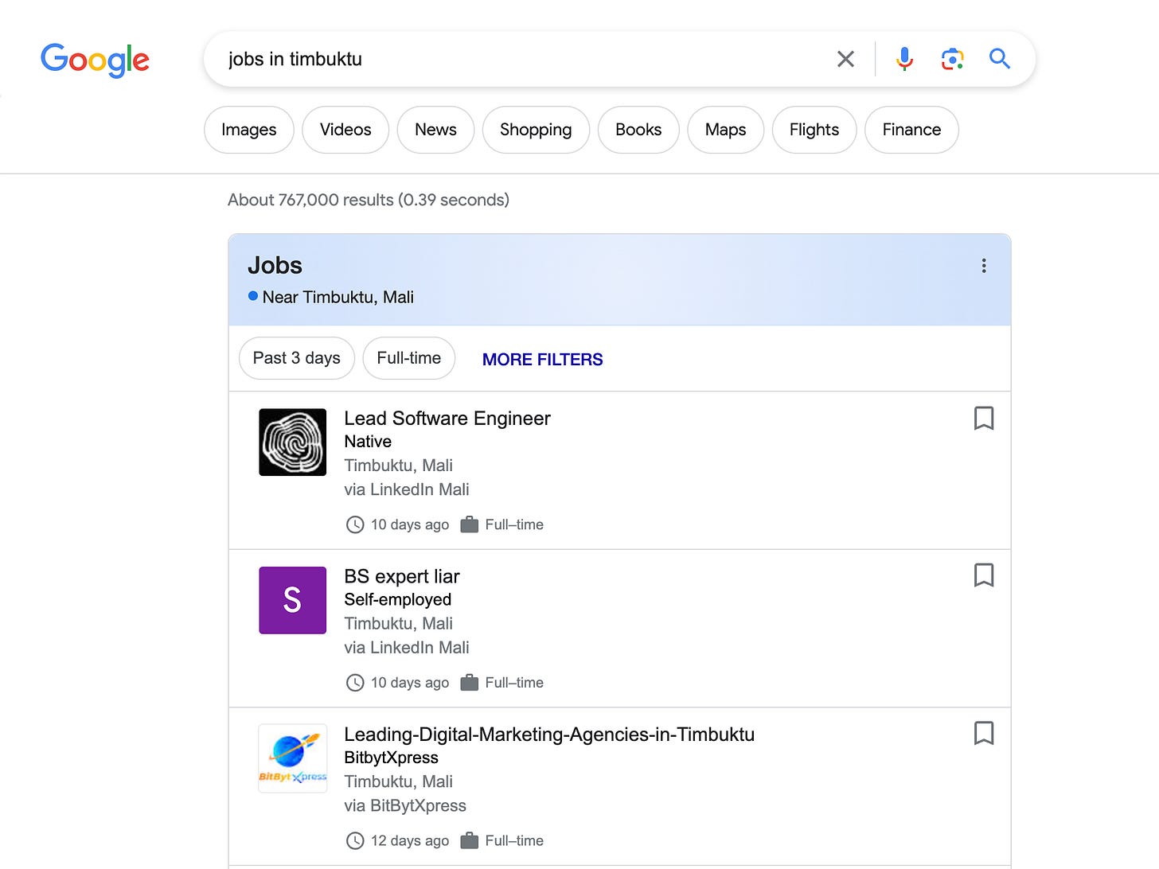The image size is (1159, 869).
Task: Open MORE FILTERS options
Action: (x=542, y=359)
